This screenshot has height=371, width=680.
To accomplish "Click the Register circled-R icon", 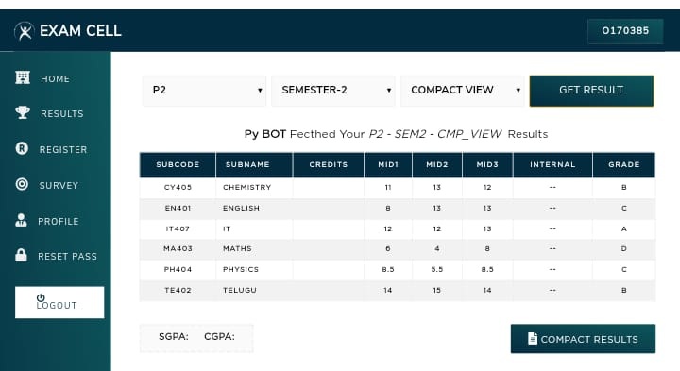I will [x=22, y=148].
